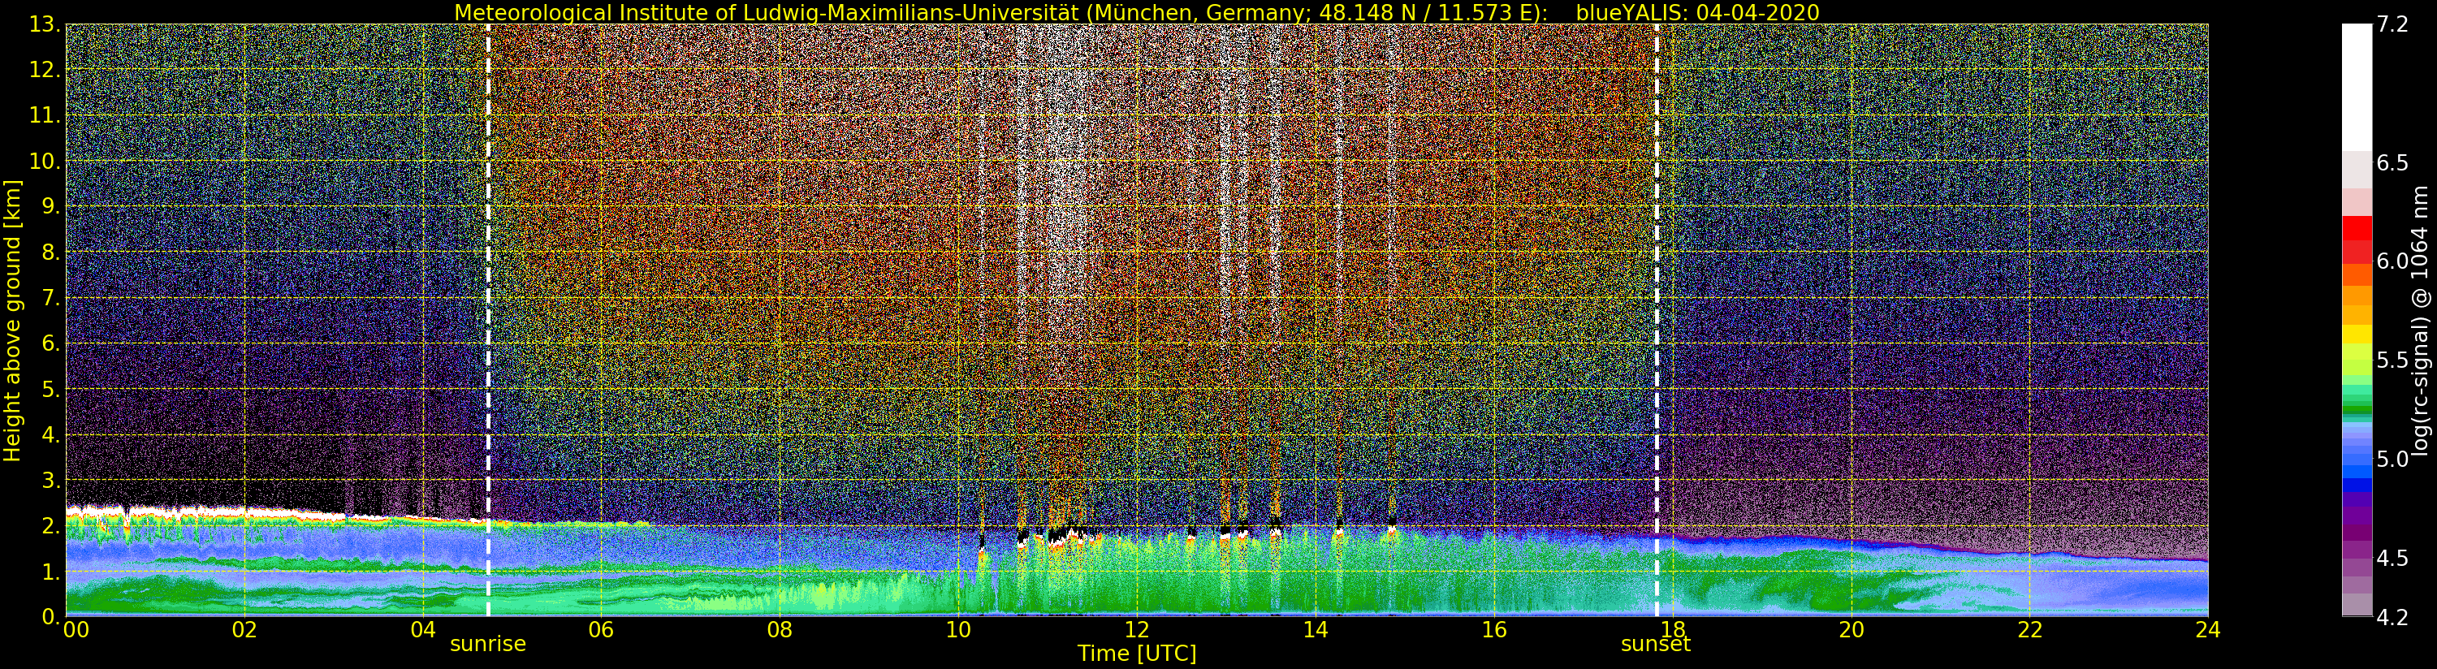Click the height tick label '3.'

(x=50, y=480)
